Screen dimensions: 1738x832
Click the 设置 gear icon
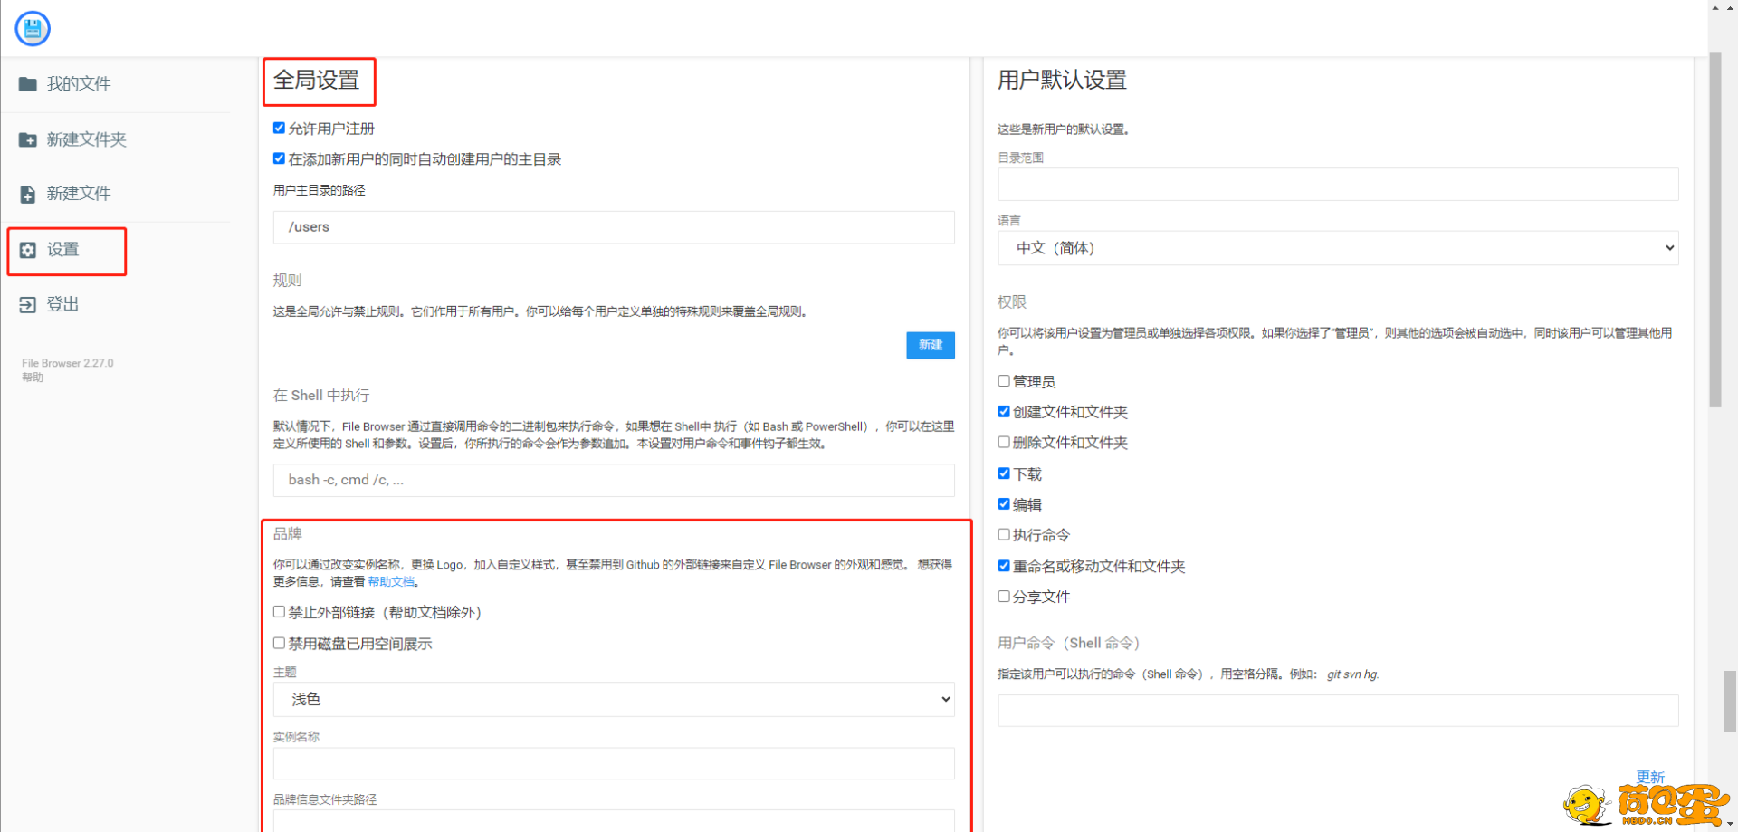click(x=28, y=250)
